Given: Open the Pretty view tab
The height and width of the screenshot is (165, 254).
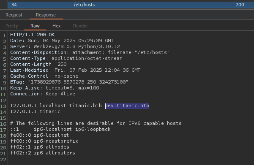Looking at the screenshot, I should pyautogui.click(x=12, y=26).
